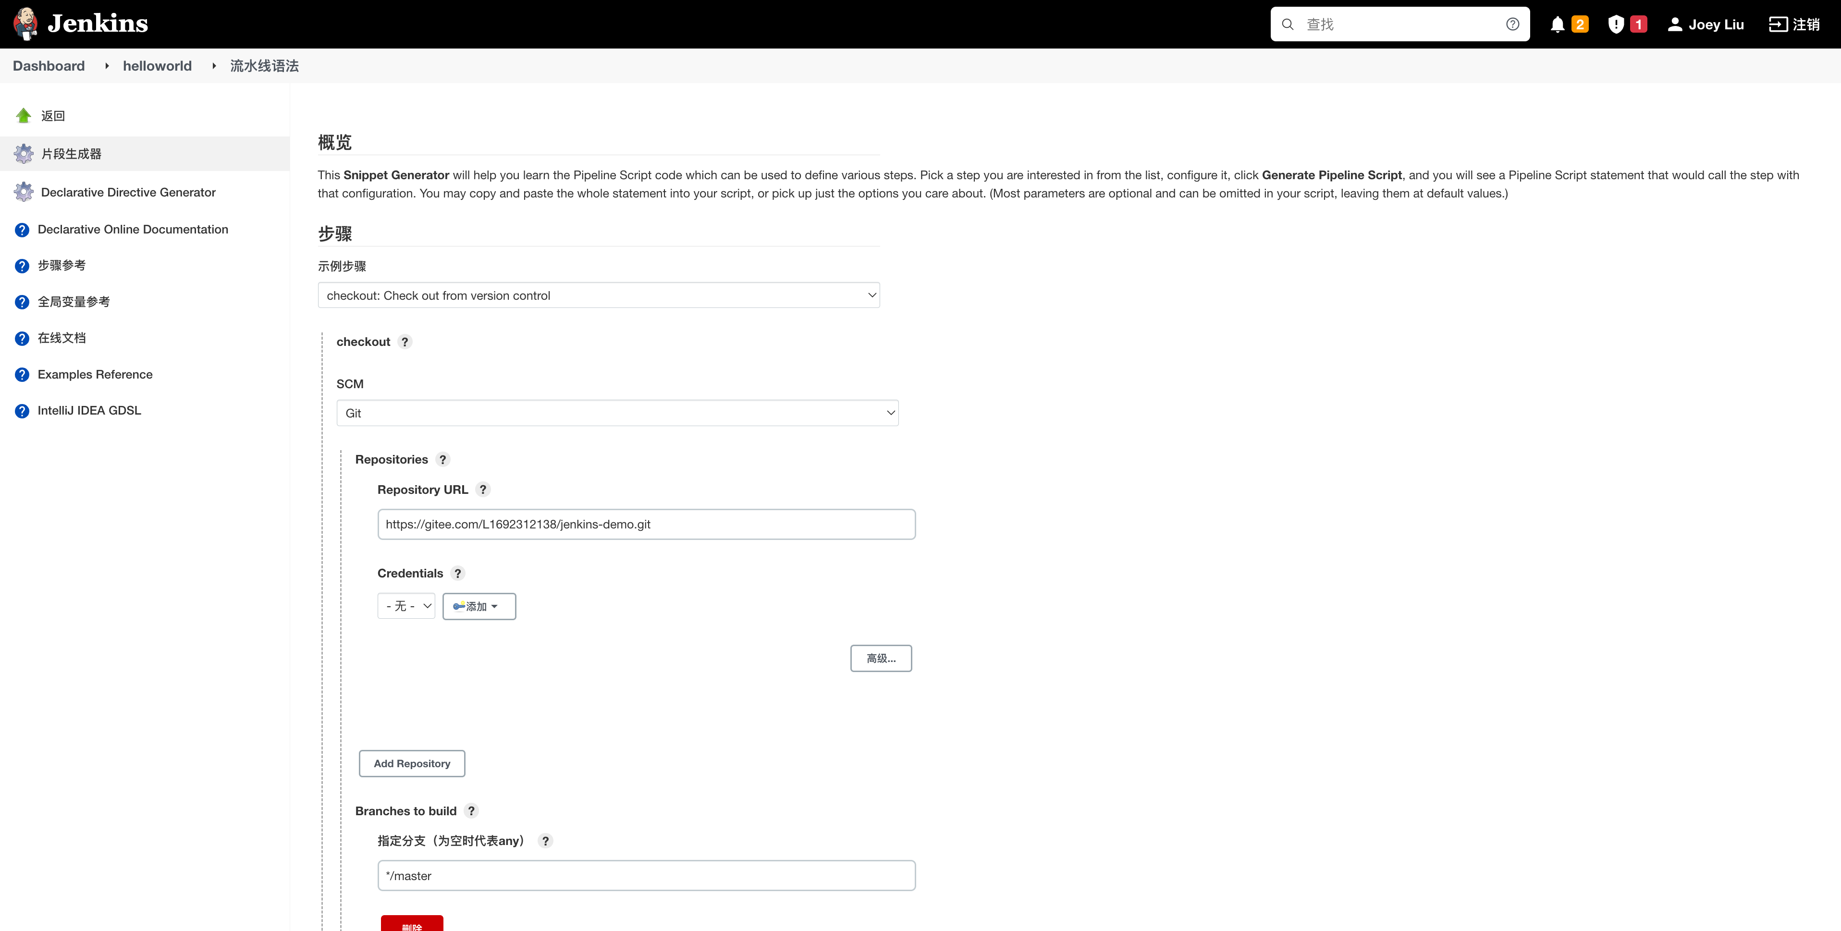Click the 步骤参考 help icon link
1841x931 pixels.
tap(21, 265)
